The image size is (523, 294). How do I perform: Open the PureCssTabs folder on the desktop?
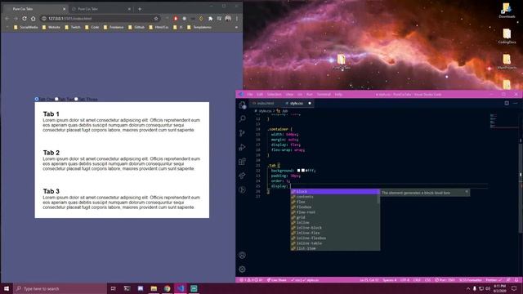[342, 62]
